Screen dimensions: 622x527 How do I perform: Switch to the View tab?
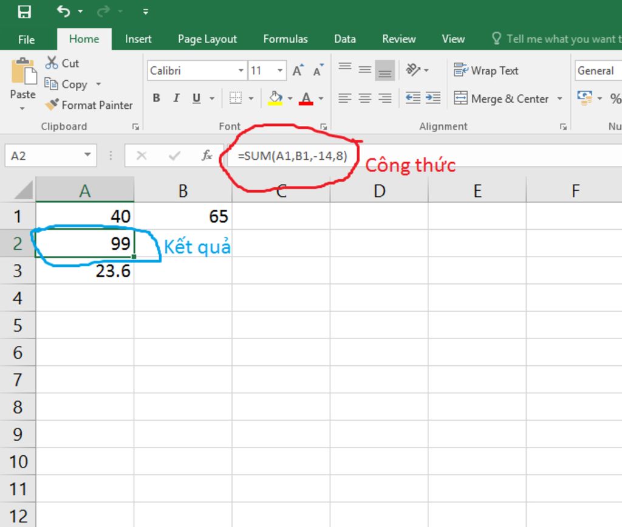(453, 39)
